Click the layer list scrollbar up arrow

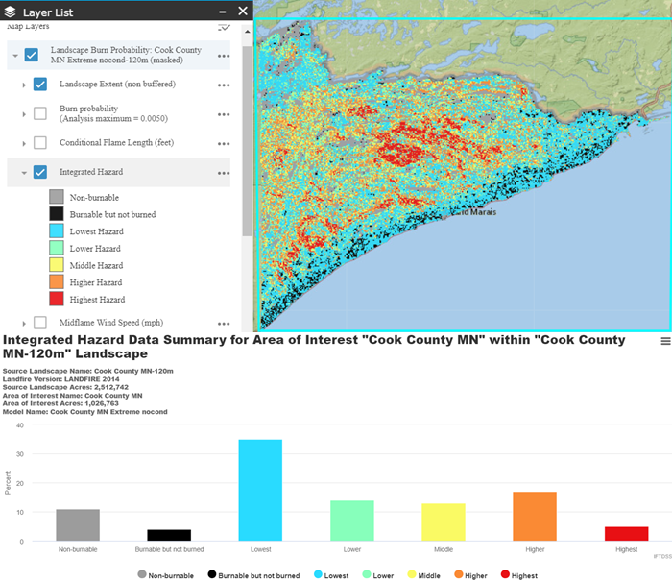[248, 32]
